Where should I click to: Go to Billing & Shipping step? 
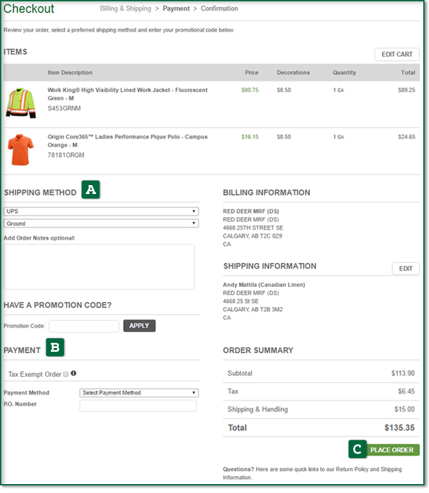point(125,9)
